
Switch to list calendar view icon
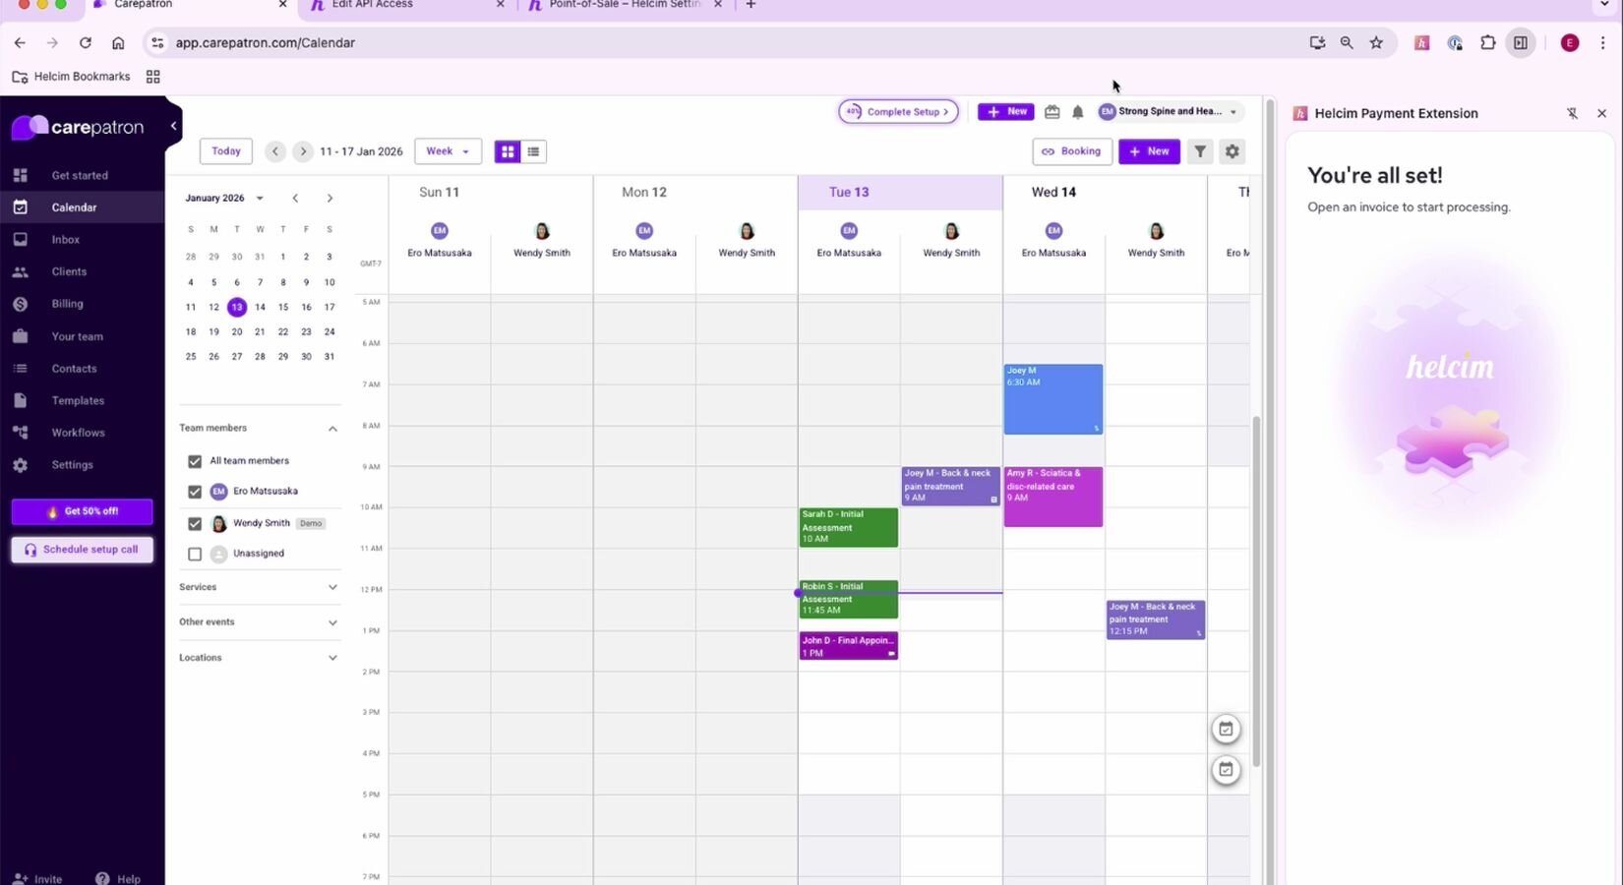point(533,151)
